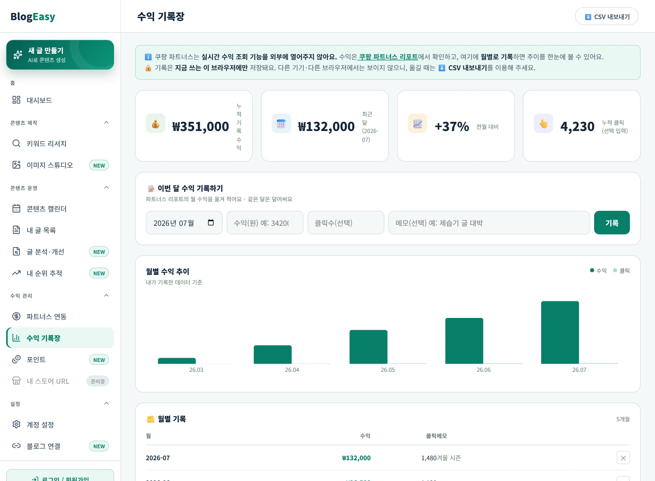Image resolution: width=655 pixels, height=481 pixels.
Task: Select 내 글 목록 in sidebar
Action: (x=60, y=230)
